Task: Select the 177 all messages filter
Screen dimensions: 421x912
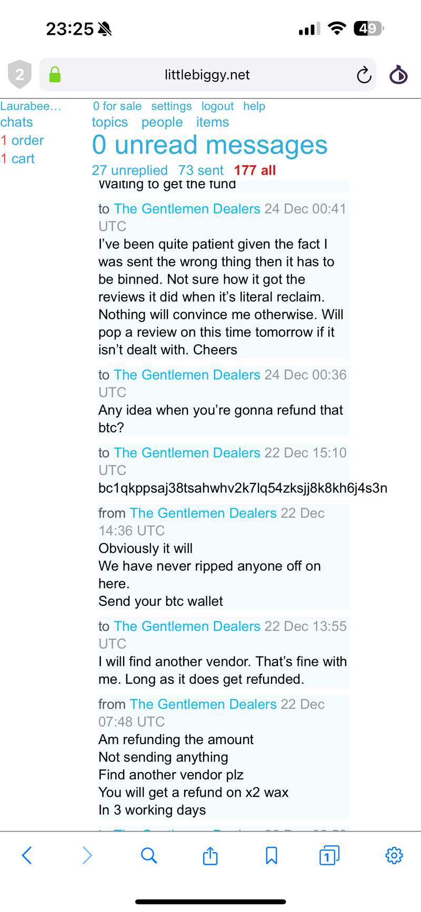Action: pyautogui.click(x=255, y=170)
